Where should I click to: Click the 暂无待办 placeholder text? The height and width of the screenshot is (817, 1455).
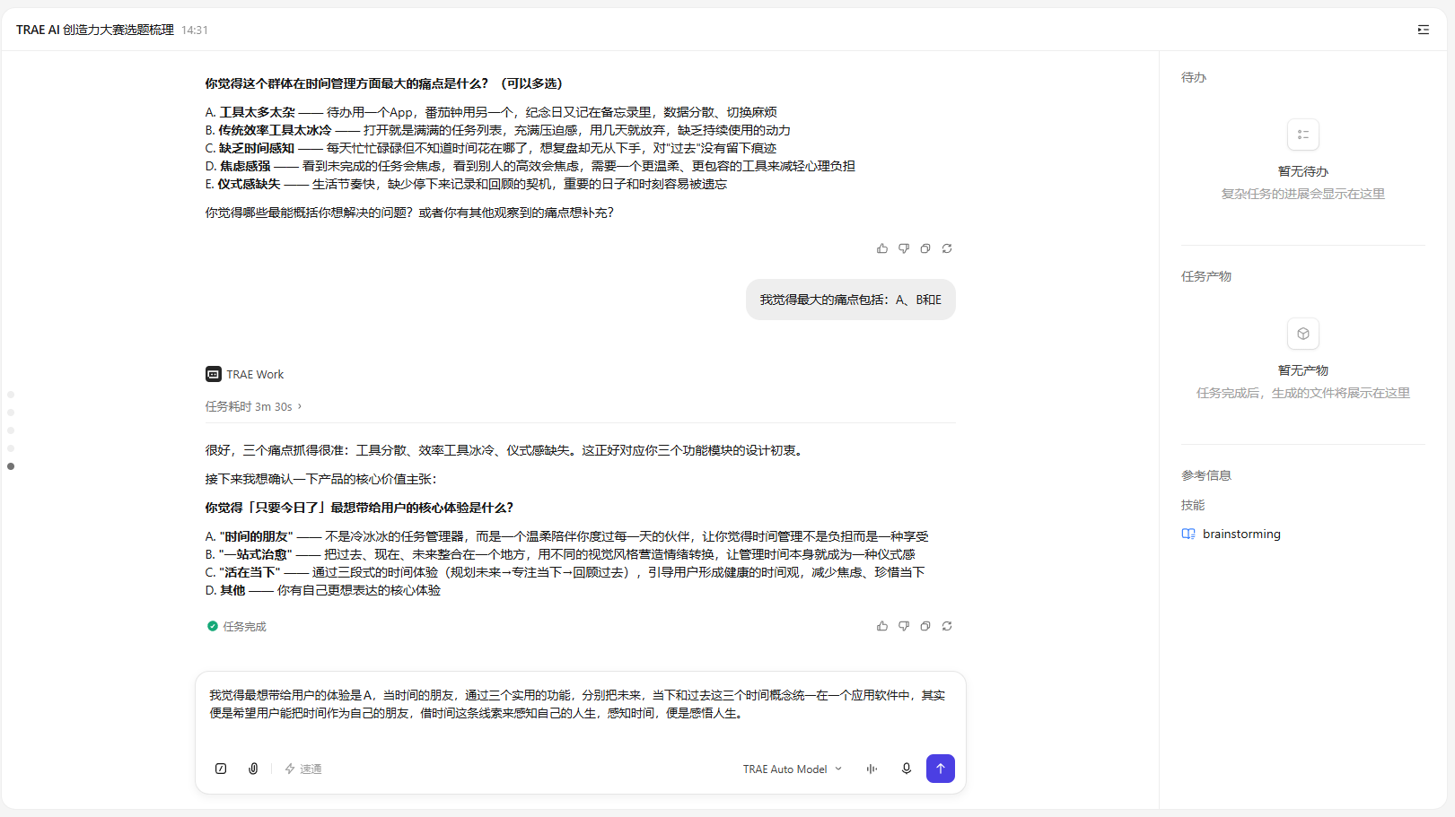tap(1303, 171)
